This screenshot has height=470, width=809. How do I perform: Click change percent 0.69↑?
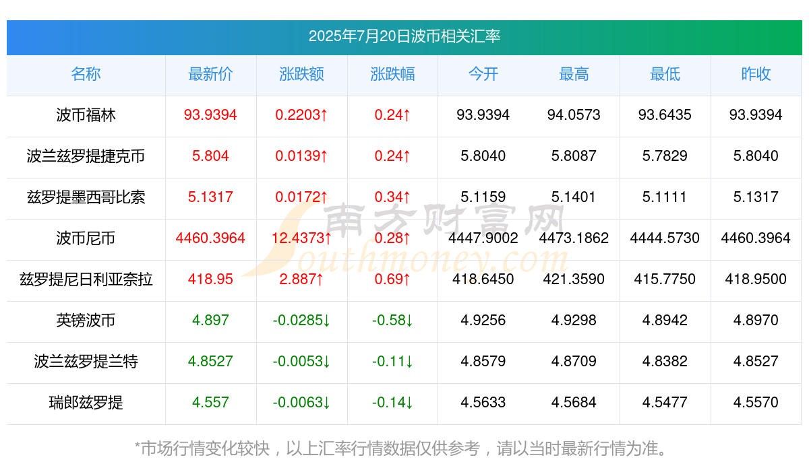pyautogui.click(x=392, y=279)
